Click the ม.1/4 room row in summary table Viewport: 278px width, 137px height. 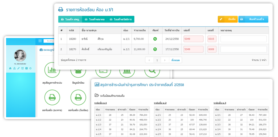point(122,129)
